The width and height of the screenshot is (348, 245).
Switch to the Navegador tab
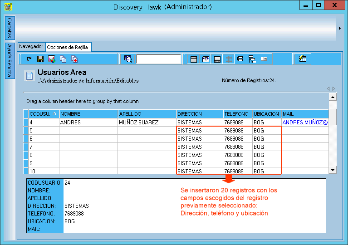pos(31,47)
